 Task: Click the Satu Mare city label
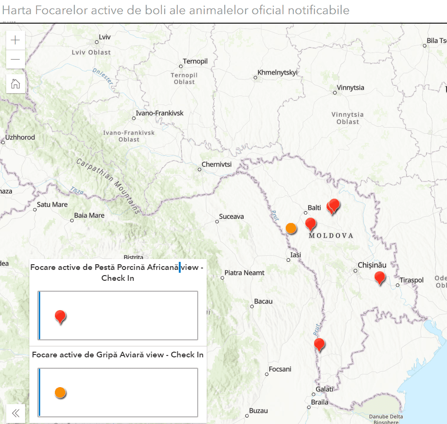tap(52, 205)
